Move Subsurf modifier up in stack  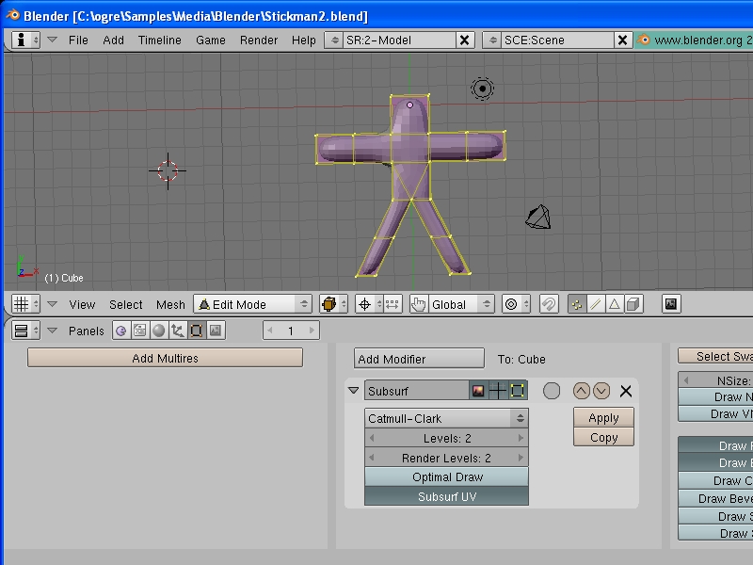(x=581, y=391)
